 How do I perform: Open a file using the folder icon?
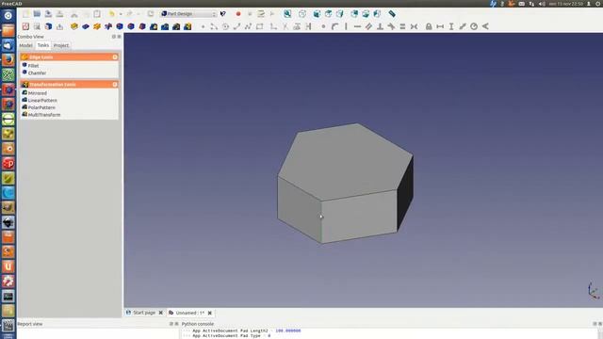tap(37, 14)
